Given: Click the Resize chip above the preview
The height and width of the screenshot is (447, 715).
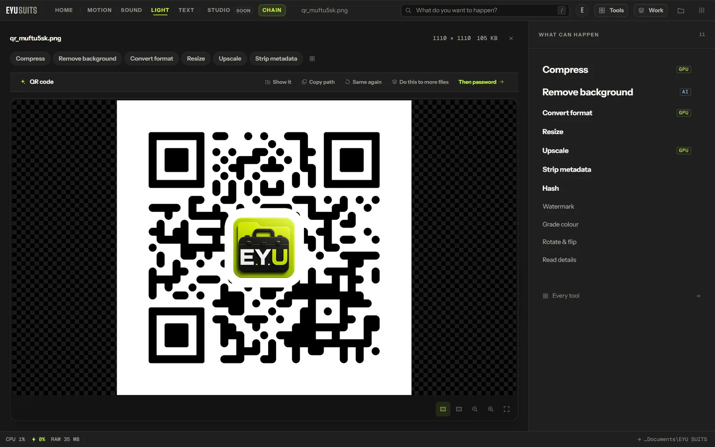Looking at the screenshot, I should click(x=196, y=59).
